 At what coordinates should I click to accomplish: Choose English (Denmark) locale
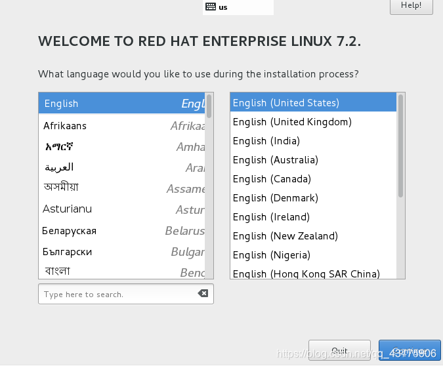(x=313, y=197)
